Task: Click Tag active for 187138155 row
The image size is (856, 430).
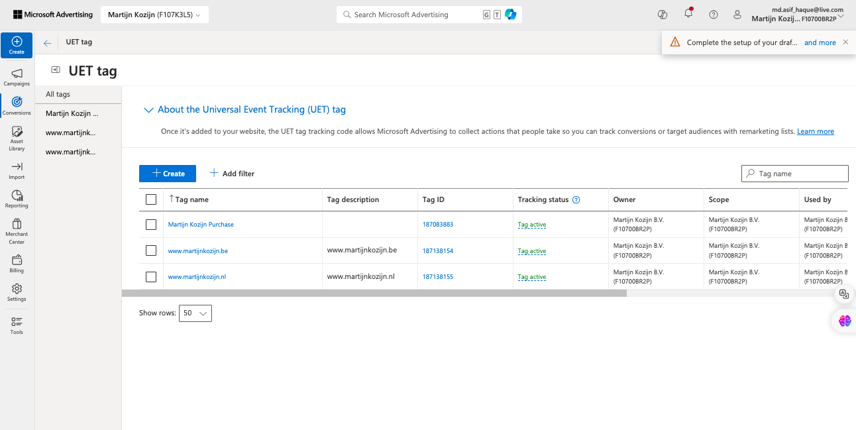Action: click(532, 277)
